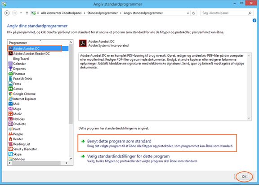The height and width of the screenshot is (192, 259).
Task: Click the Salud y Bienestar icon
Action: click(x=10, y=149)
